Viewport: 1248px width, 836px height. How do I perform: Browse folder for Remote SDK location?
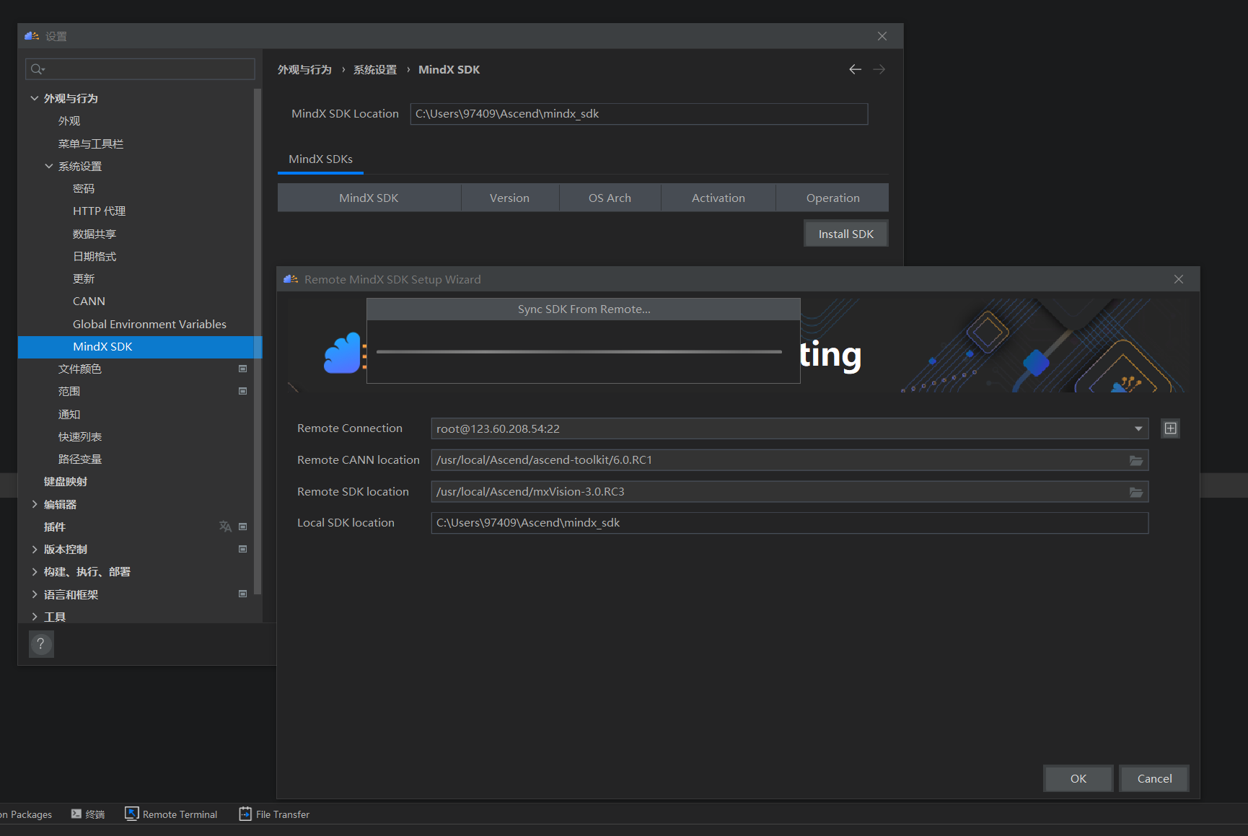[x=1135, y=492]
